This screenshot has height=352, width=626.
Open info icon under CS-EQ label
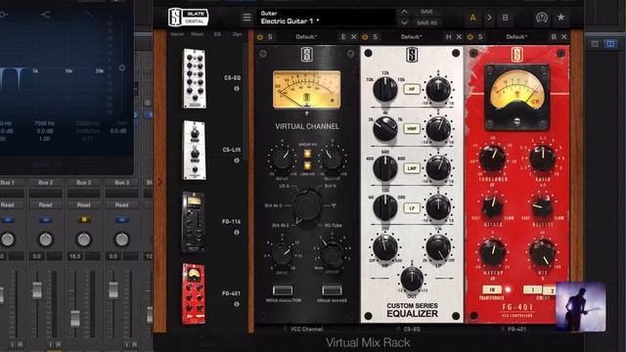tap(237, 89)
